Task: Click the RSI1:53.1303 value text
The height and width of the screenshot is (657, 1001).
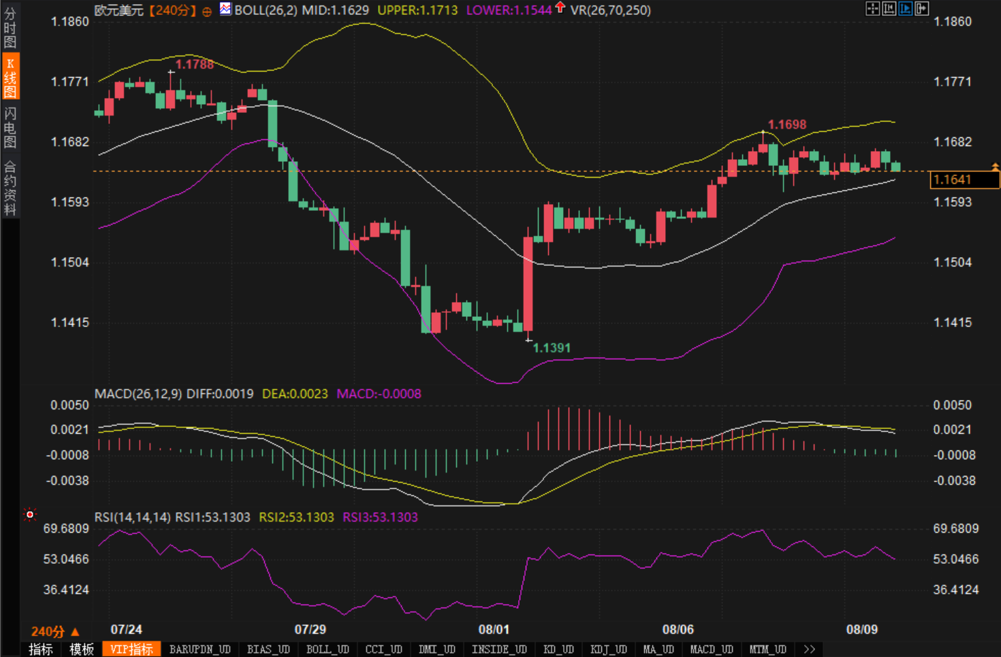Action: pos(212,518)
